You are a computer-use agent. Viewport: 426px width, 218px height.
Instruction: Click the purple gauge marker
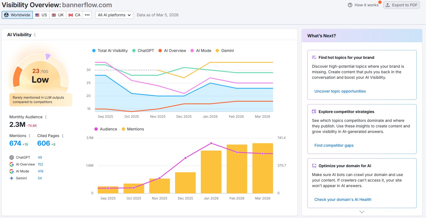tap(48, 57)
